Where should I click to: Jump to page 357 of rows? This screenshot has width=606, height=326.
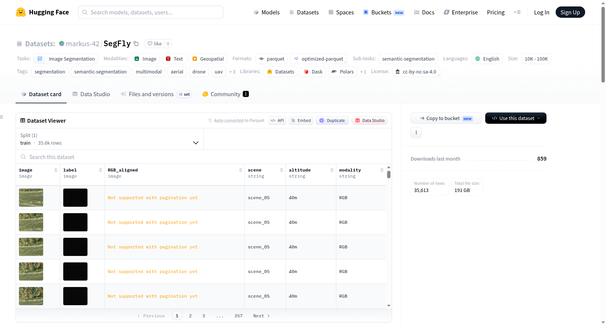click(x=238, y=316)
